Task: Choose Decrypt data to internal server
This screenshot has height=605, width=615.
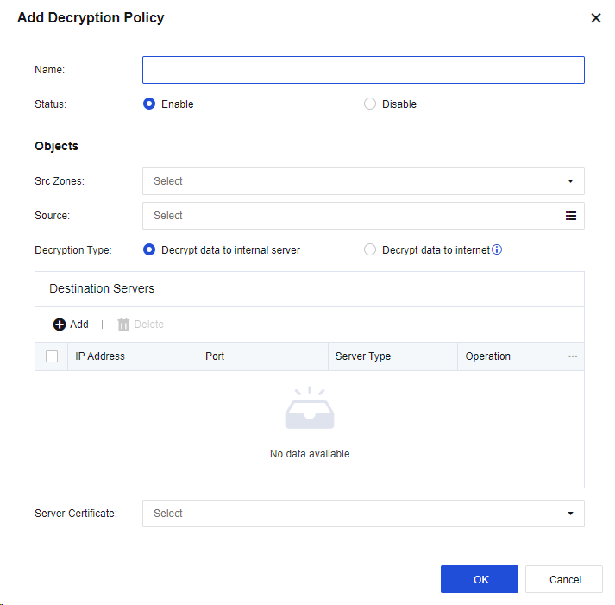Action: pyautogui.click(x=149, y=250)
